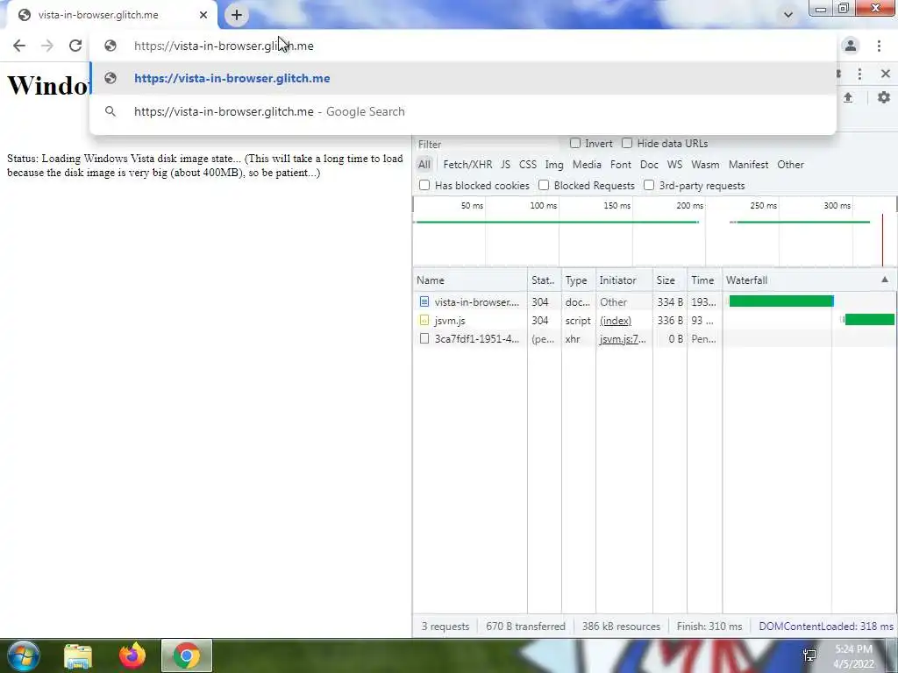Screen dimensions: 898x673
Task: Close the vista-in-browser.glitch.me tab
Action: click(203, 15)
